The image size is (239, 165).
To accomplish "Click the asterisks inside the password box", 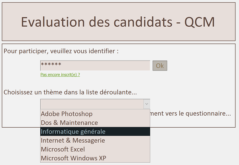I will (51, 65).
